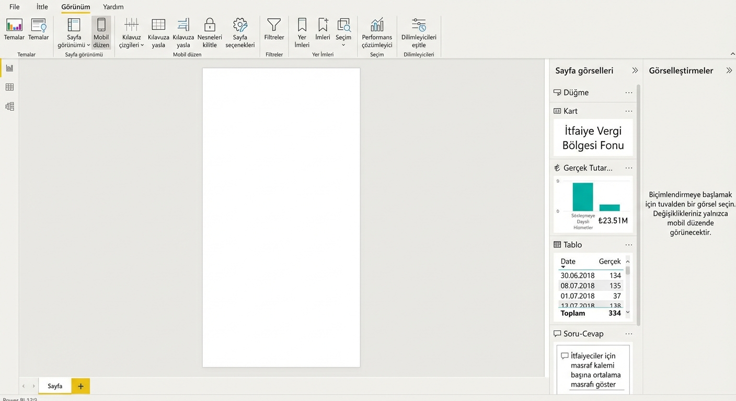The image size is (736, 401).
Task: Enable Kılavuza yasla snapping
Action: (158, 31)
